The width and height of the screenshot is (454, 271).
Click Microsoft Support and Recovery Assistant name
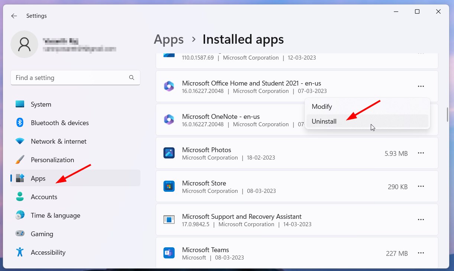coord(242,217)
